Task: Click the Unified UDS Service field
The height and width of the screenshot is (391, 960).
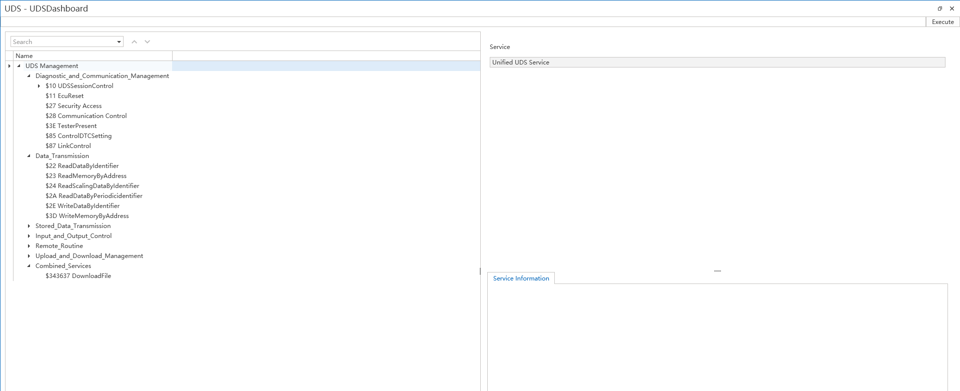Action: pyautogui.click(x=717, y=62)
